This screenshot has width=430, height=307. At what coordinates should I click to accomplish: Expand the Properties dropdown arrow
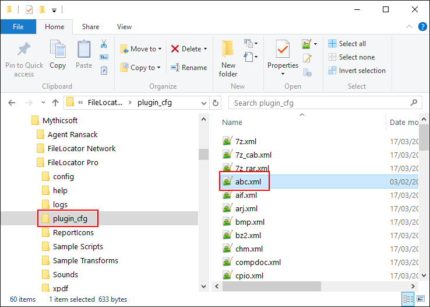(x=283, y=74)
